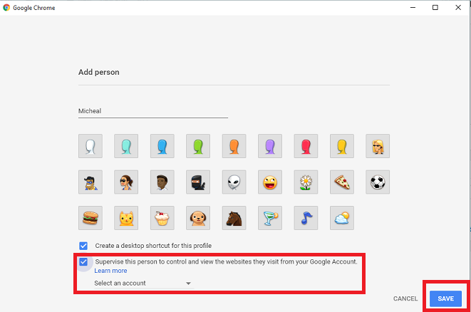Select the white silhouette avatar
Screen dimensions: 471x312
point(90,146)
